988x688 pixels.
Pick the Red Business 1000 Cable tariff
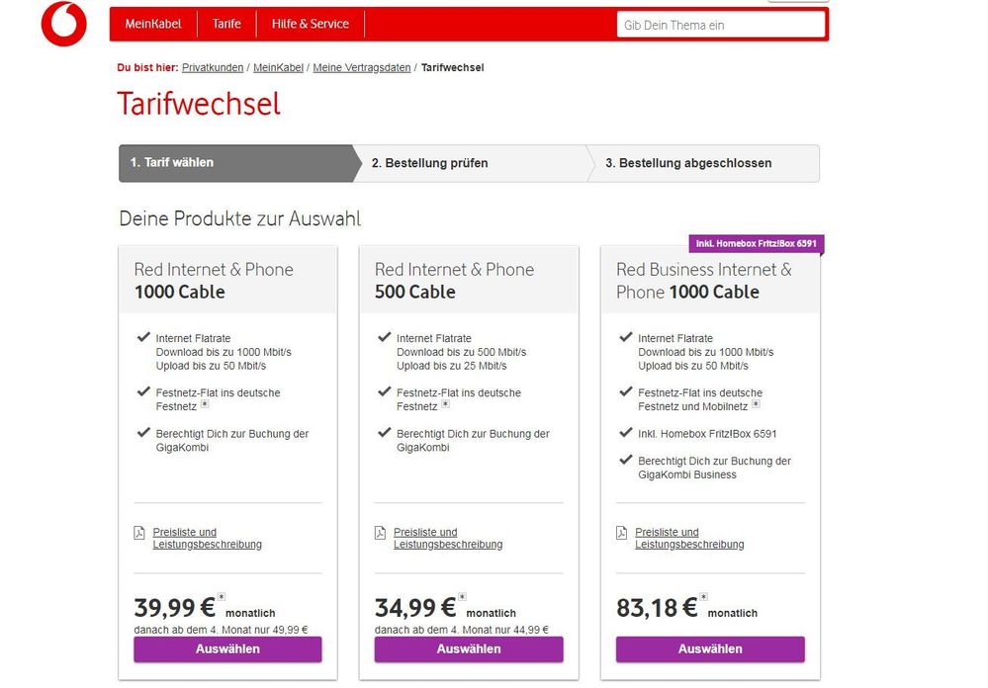click(x=710, y=648)
